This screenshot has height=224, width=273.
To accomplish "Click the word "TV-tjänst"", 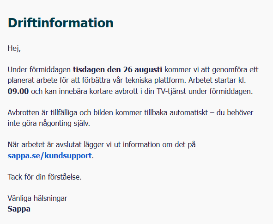I will [x=171, y=91].
